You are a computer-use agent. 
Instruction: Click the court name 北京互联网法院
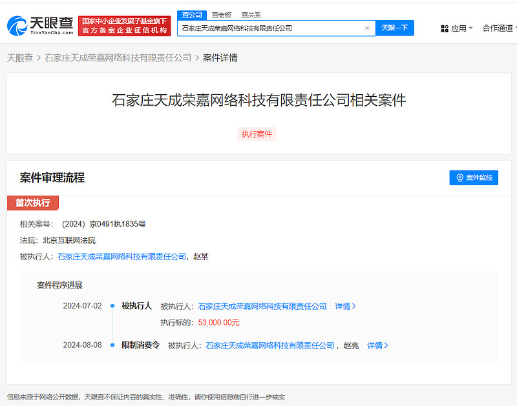(69, 240)
